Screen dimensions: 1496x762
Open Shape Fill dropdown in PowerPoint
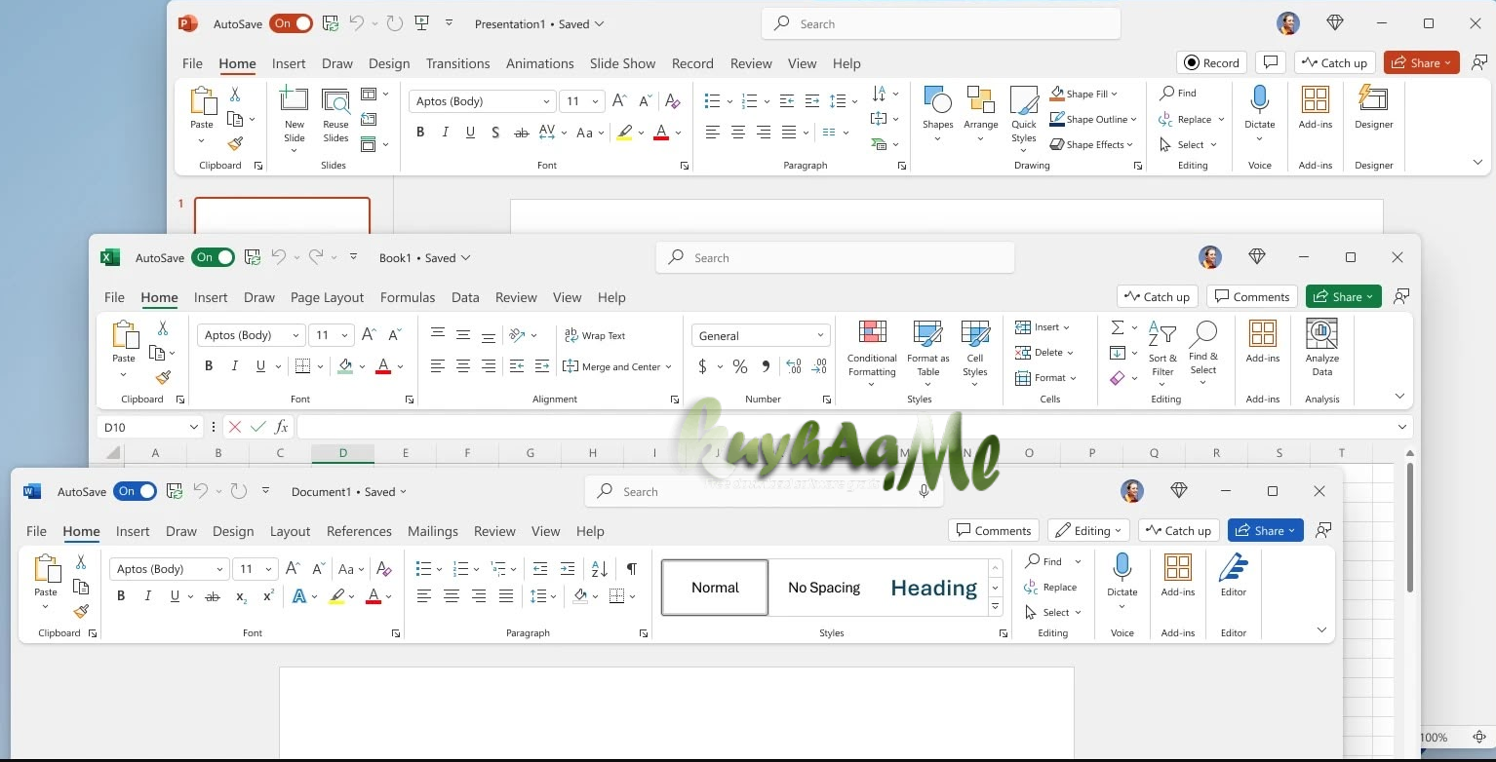1115,94
